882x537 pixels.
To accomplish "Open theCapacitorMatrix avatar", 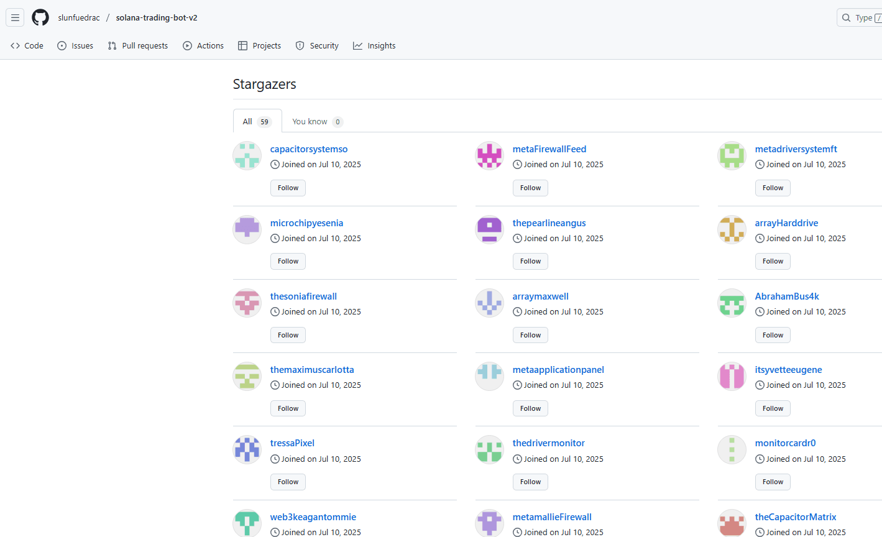I will pyautogui.click(x=732, y=523).
